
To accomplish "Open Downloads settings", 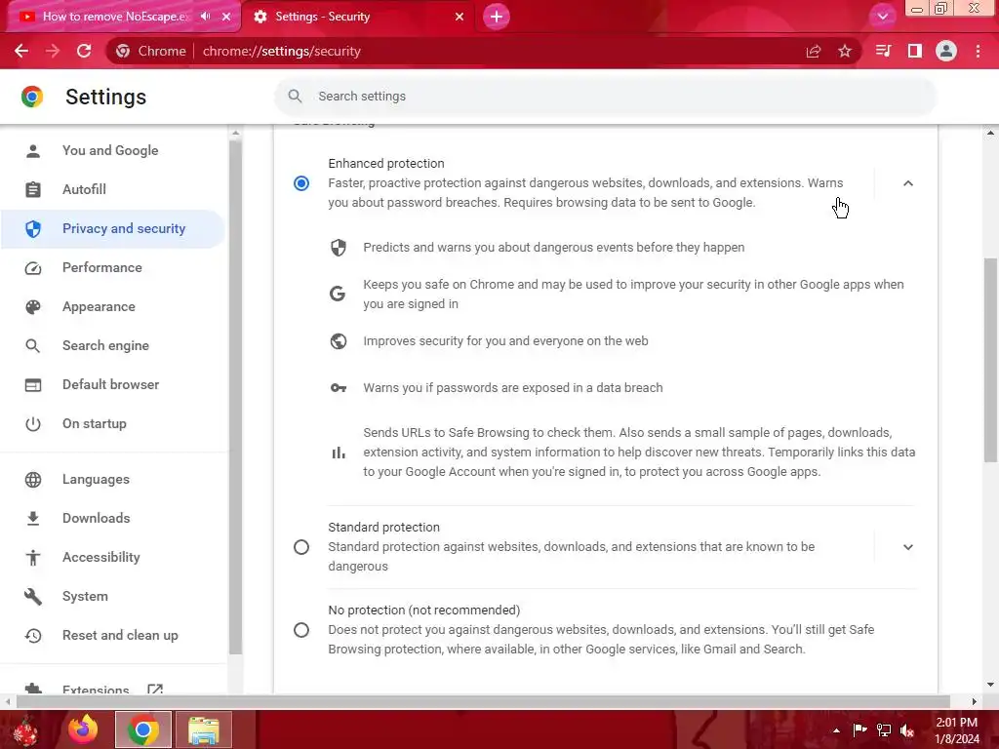I will tap(96, 519).
